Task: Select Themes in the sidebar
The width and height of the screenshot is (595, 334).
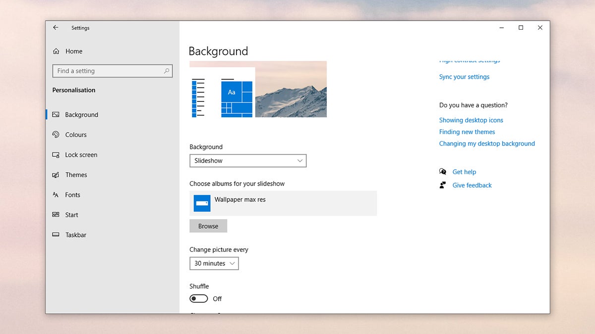Action: (56, 175)
